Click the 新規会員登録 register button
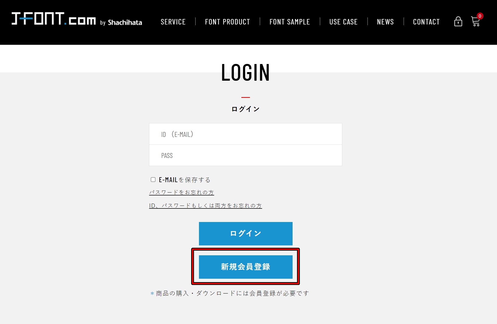The image size is (497, 324). point(246,267)
